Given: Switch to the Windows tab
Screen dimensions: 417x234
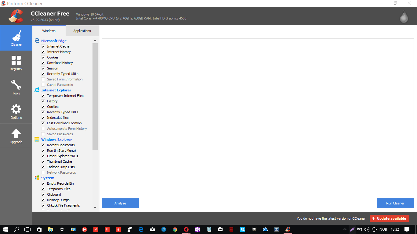Looking at the screenshot, I should 49,31.
